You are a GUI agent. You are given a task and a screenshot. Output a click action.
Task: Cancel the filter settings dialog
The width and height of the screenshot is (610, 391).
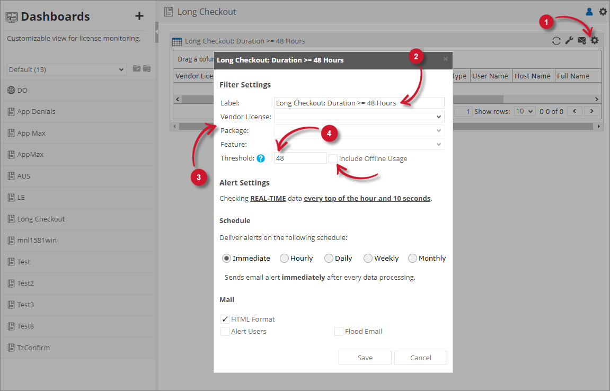pos(421,358)
